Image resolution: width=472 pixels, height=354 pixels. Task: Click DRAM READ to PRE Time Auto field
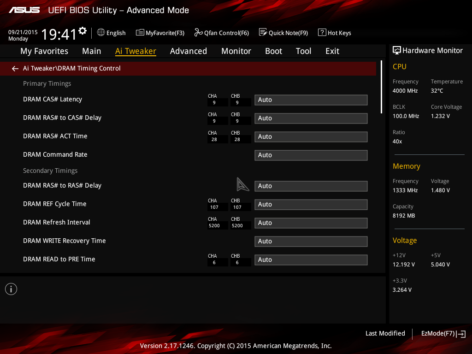[311, 260]
